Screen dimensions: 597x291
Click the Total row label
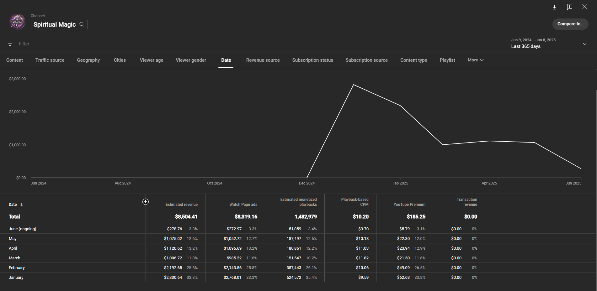point(14,217)
